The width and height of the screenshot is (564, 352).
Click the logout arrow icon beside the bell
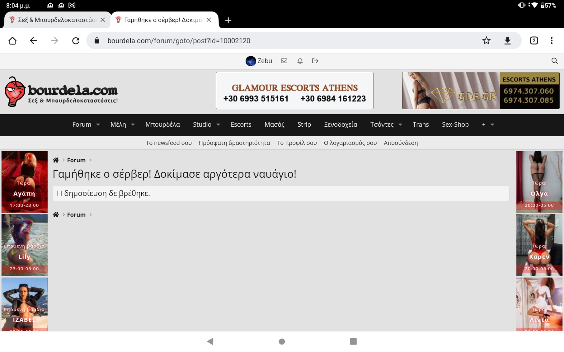click(x=315, y=61)
